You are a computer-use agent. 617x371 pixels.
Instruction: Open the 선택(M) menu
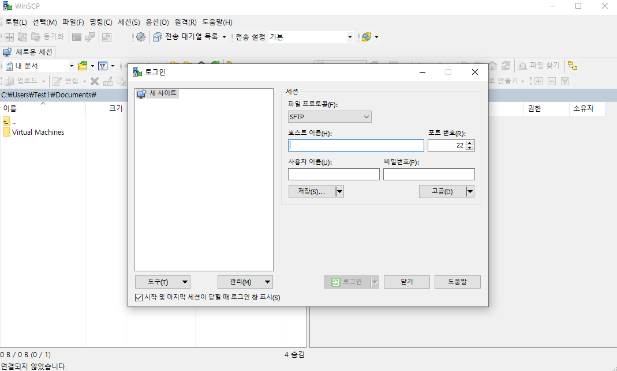click(44, 22)
